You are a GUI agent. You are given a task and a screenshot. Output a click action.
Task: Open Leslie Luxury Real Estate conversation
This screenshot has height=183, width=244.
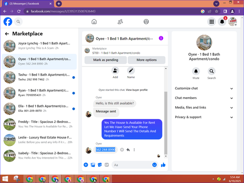pyautogui.click(x=39, y=140)
